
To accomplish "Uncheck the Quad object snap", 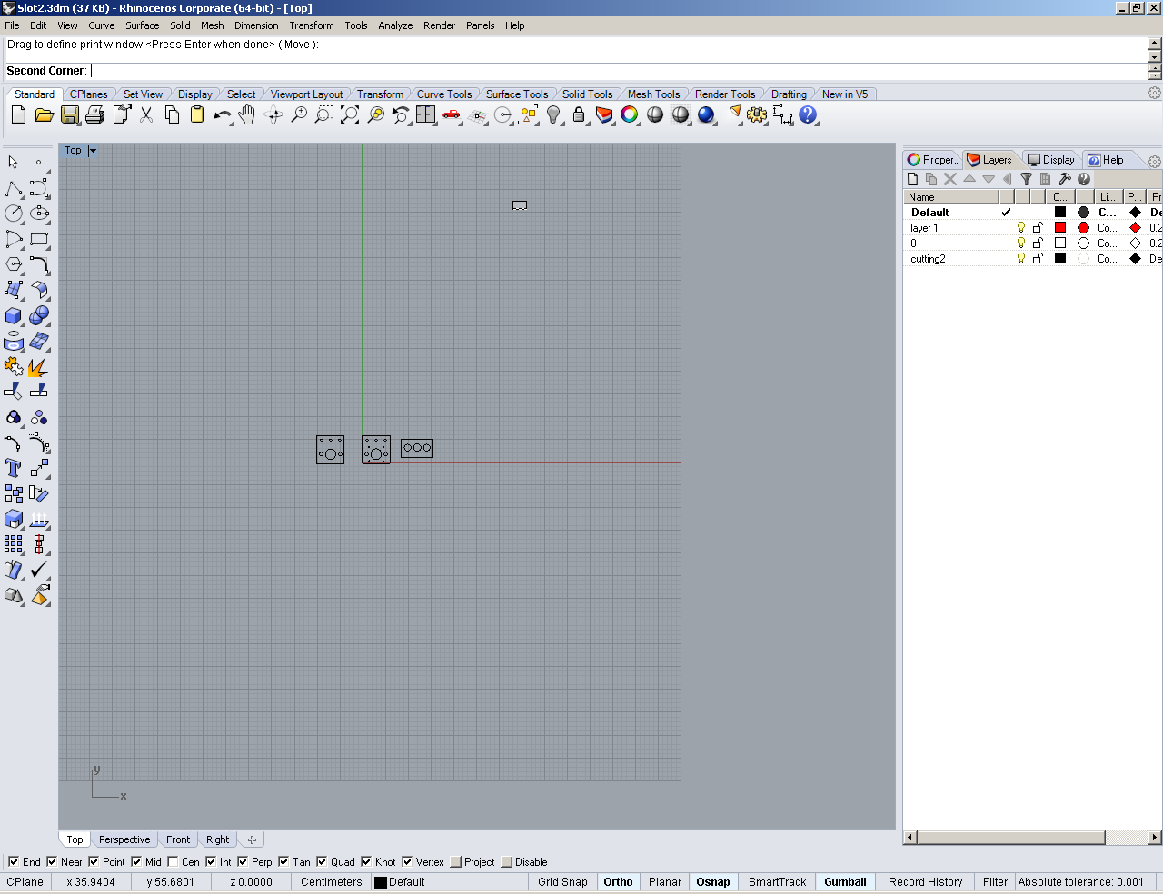I will (x=322, y=862).
